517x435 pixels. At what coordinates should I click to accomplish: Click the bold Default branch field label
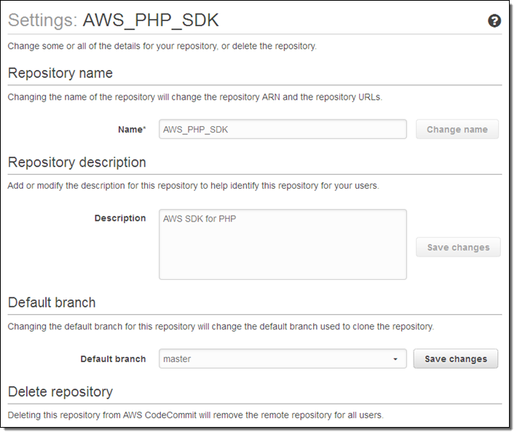[x=113, y=358]
